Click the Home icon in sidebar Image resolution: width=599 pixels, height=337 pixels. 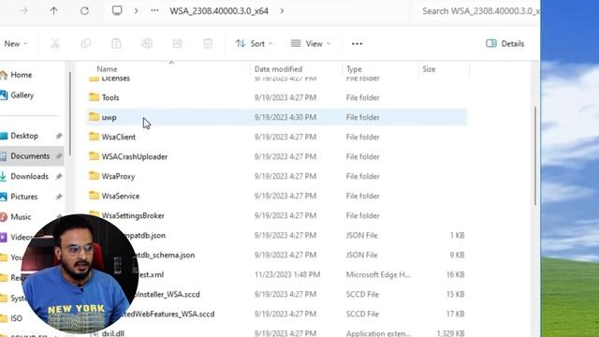click(x=4, y=75)
